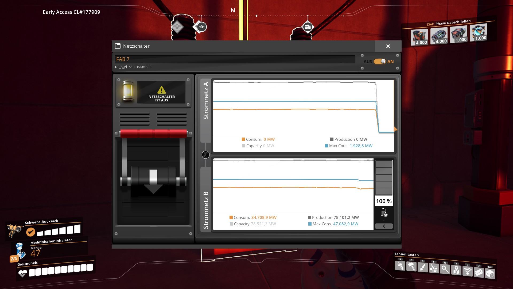The height and width of the screenshot is (289, 513).
Task: Click the fourth Phase 4 goal item (1.000)
Action: pyautogui.click(x=479, y=32)
